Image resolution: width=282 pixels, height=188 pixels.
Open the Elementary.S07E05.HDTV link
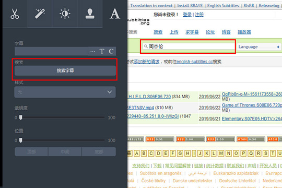252,119
